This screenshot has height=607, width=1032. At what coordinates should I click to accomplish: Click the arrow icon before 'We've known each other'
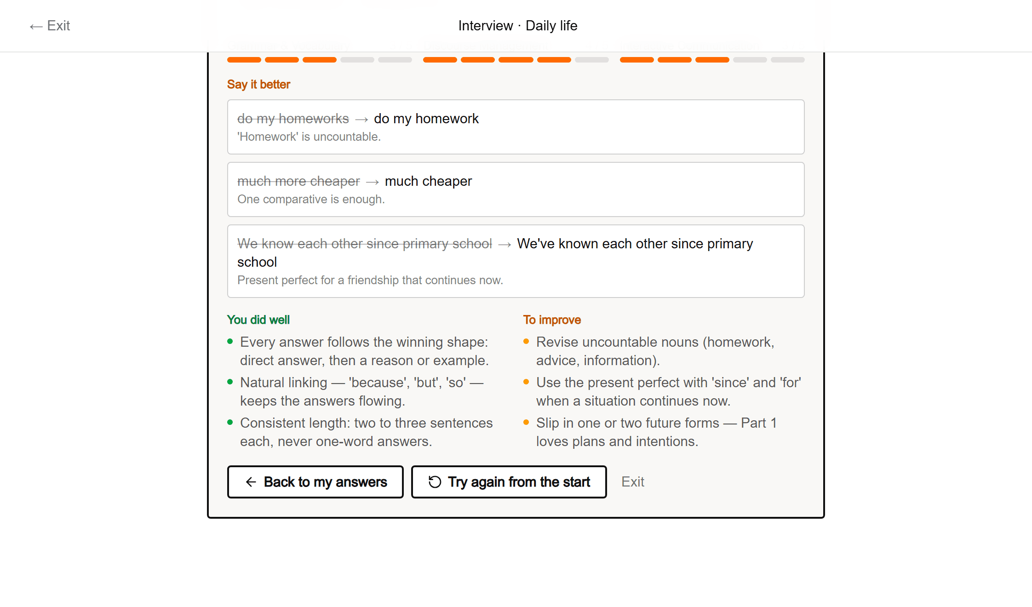pyautogui.click(x=505, y=245)
